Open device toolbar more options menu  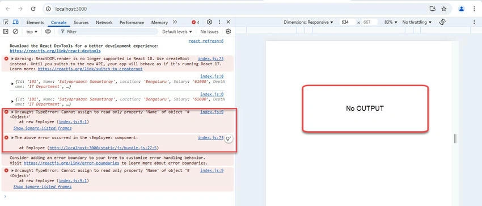coord(474,22)
